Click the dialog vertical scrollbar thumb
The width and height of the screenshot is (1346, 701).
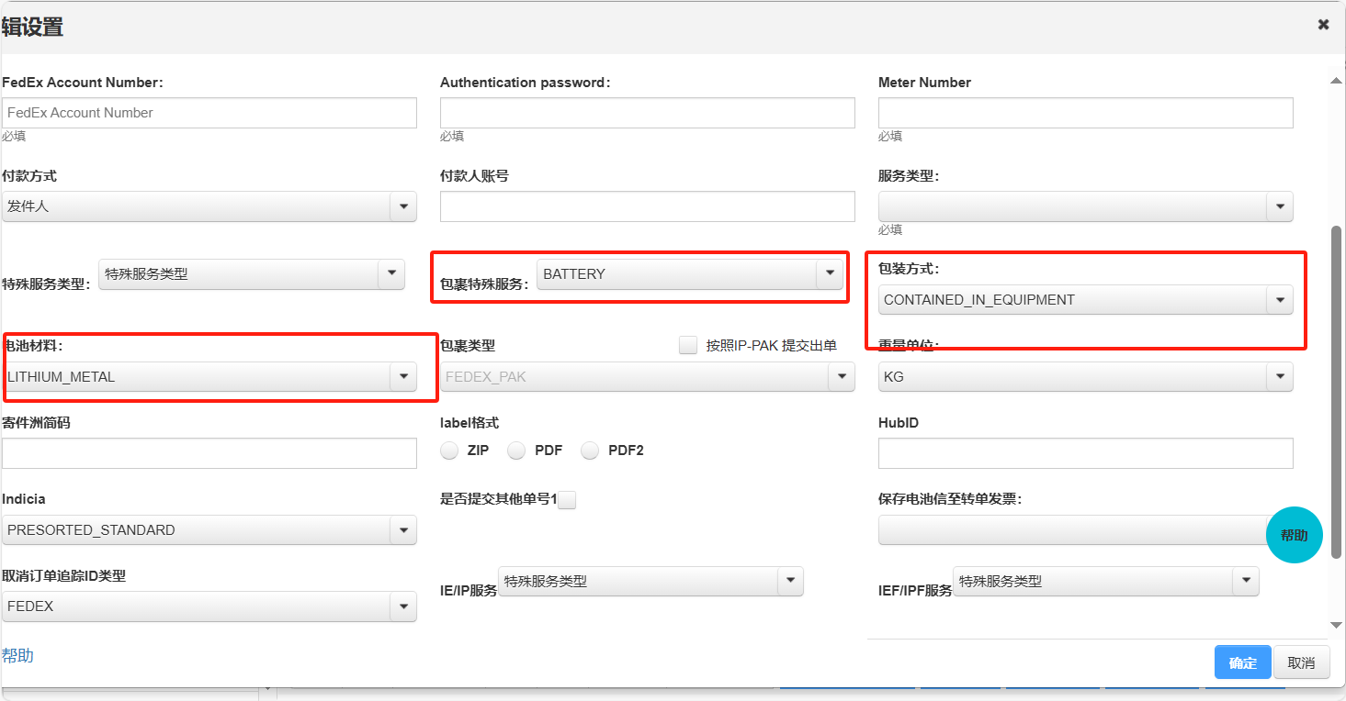pos(1337,392)
